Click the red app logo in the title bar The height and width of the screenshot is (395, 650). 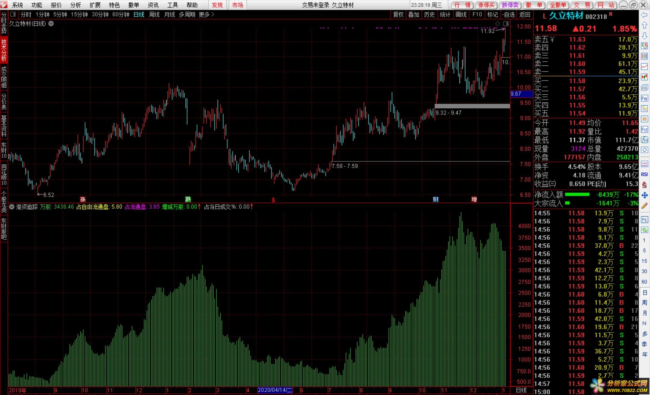click(4, 5)
